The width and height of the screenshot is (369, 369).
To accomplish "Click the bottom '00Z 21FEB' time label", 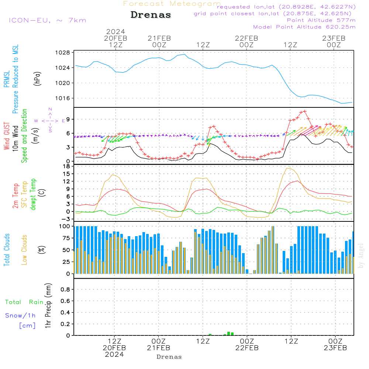I will [159, 345].
